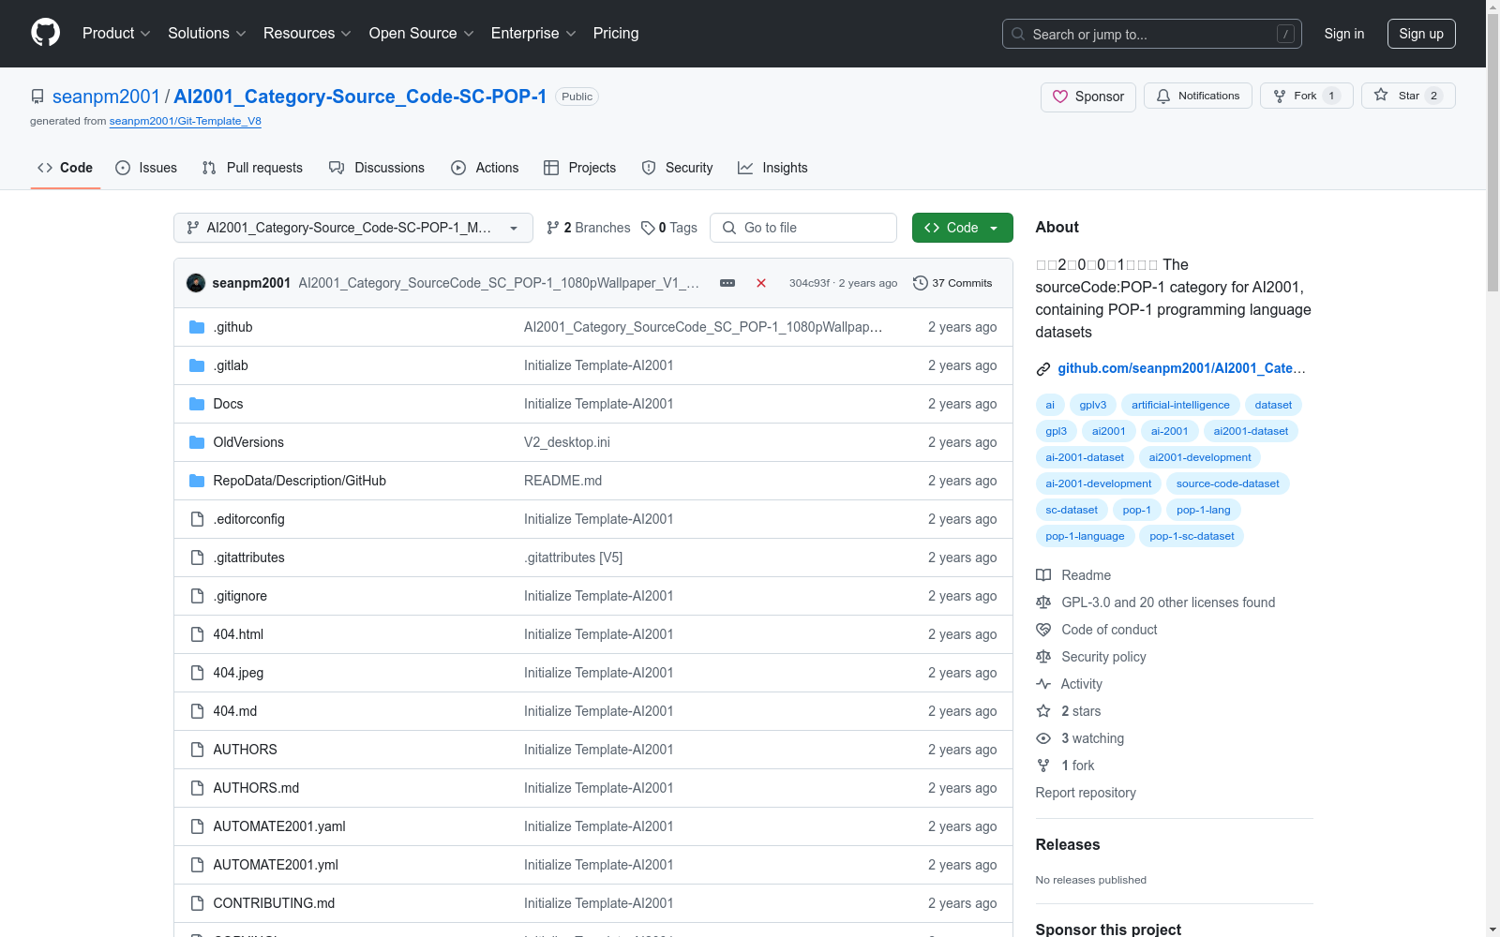Click the fork icon in About sidebar
Image resolution: width=1500 pixels, height=937 pixels.
pos(1043,766)
